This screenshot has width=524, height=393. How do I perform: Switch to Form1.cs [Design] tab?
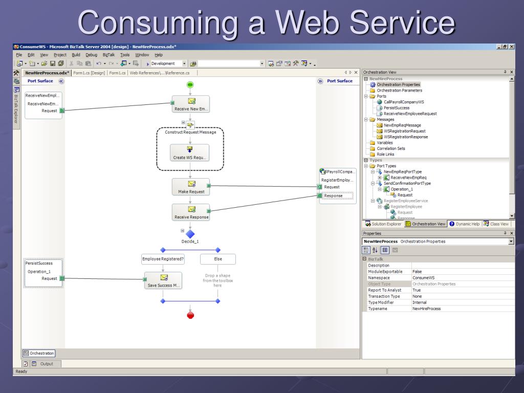[x=89, y=73]
